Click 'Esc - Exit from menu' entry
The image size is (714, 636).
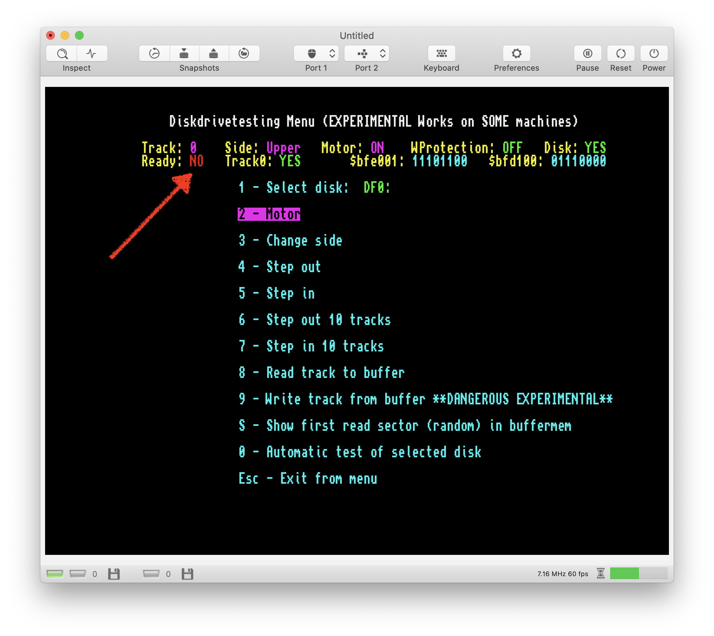pos(308,479)
